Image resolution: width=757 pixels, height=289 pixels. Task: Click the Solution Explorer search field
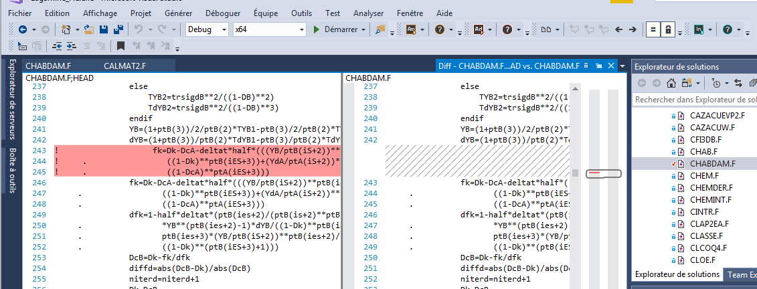pos(694,100)
